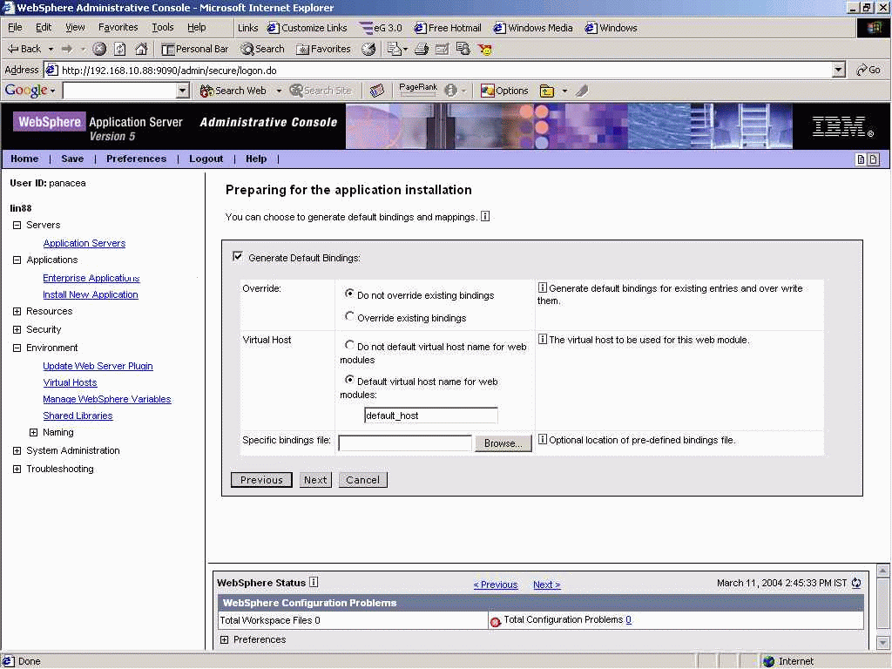Click the Mail icon dropdown in toolbar
892x669 pixels.
[x=397, y=49]
